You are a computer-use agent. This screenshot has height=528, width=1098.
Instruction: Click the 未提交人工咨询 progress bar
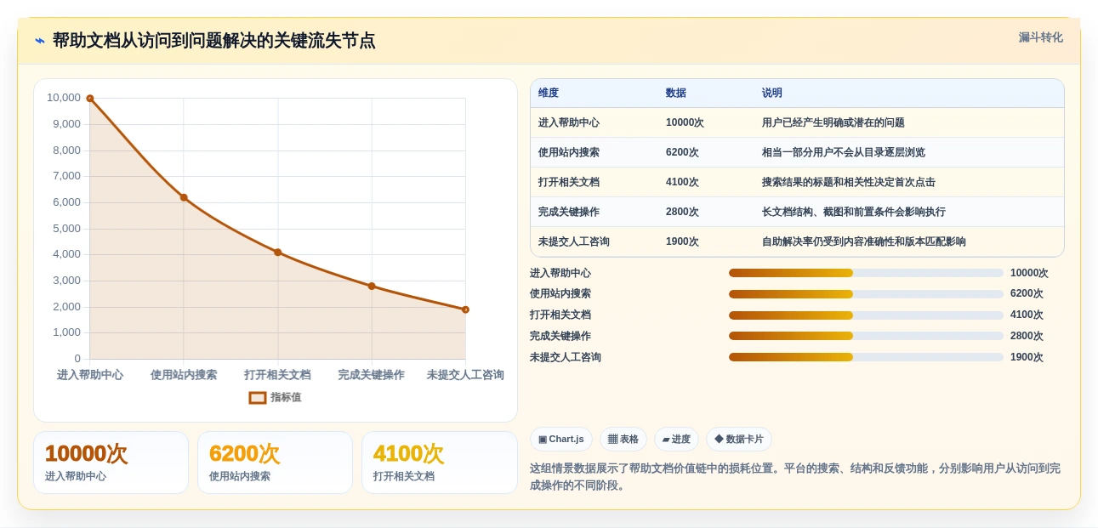866,357
